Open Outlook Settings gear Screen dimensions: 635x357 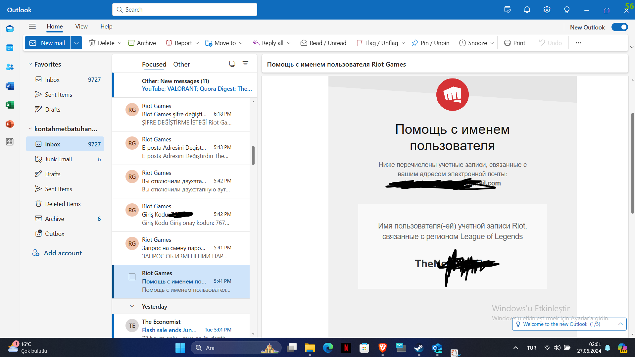(x=547, y=10)
